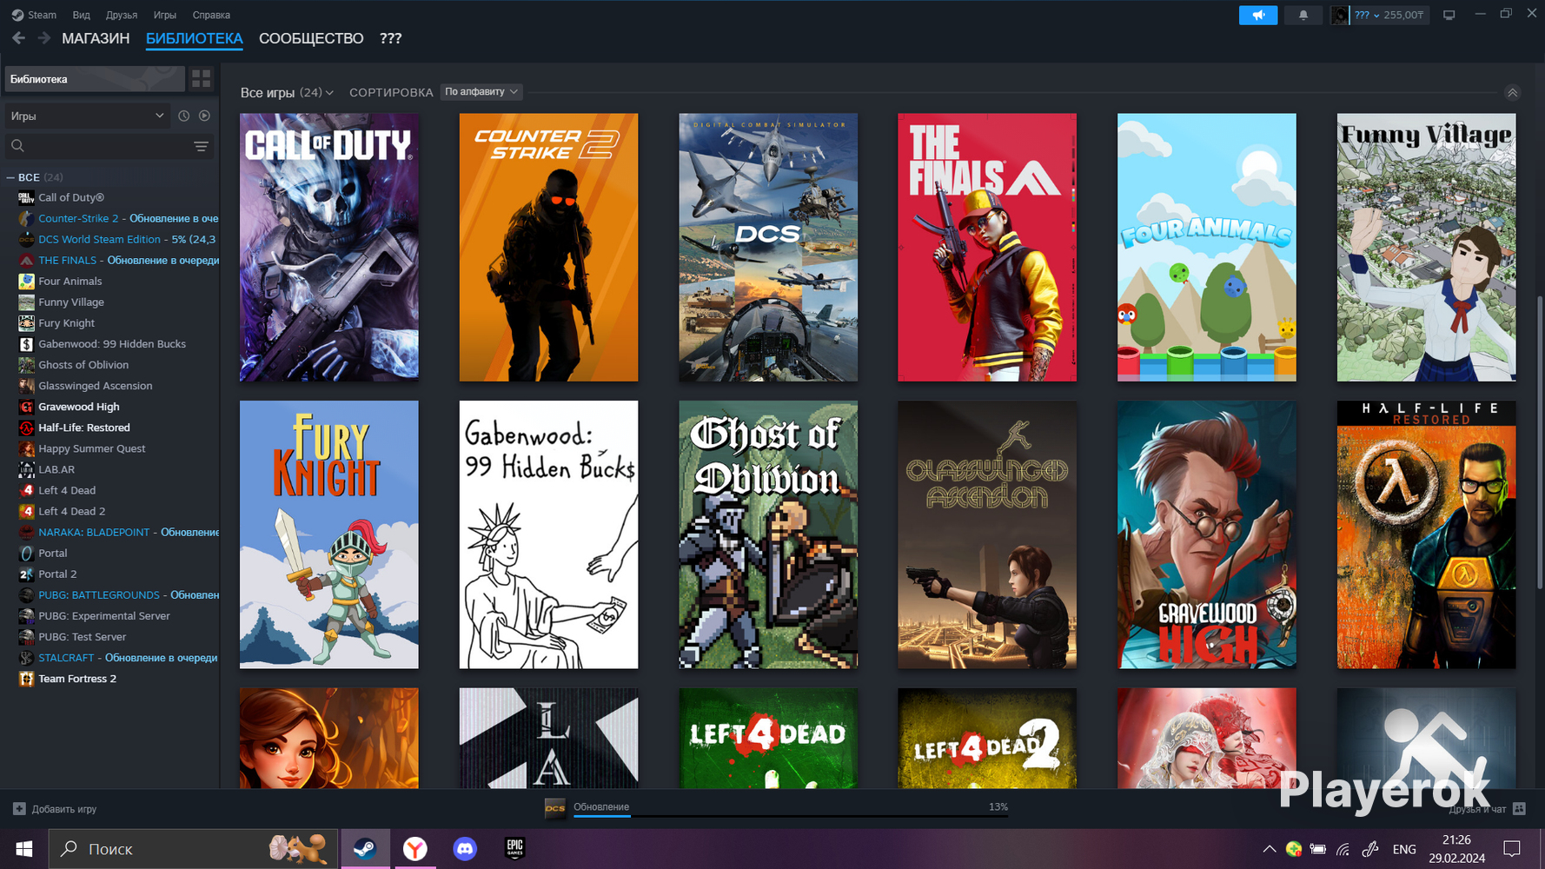Screen dimensions: 1545x869
Task: Go to the БИБЛИОТЕКА tab
Action: point(195,38)
